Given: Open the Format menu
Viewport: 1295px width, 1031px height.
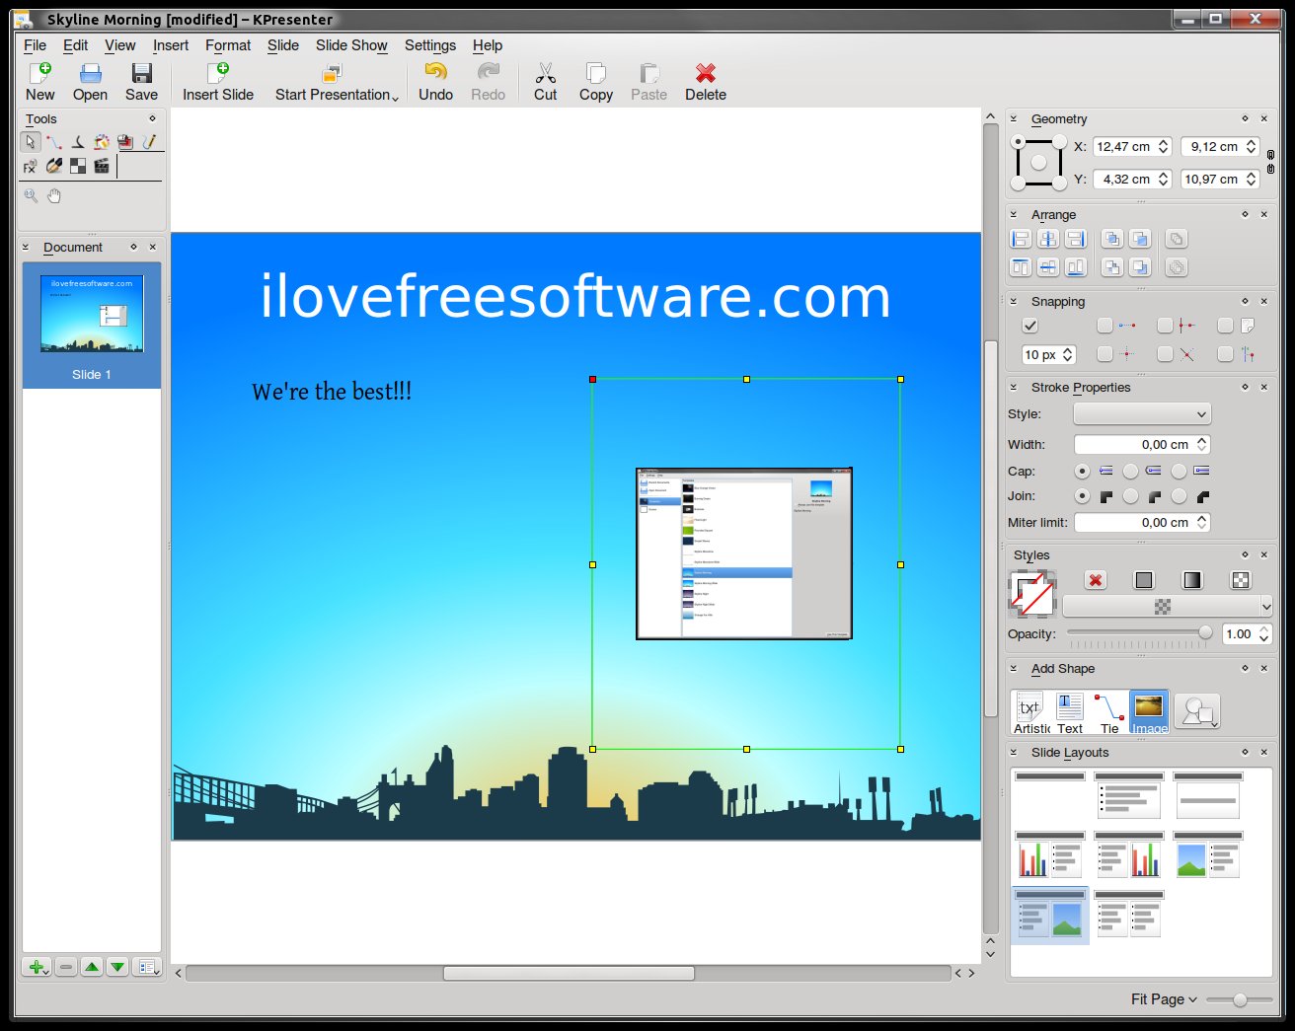Looking at the screenshot, I should (228, 45).
